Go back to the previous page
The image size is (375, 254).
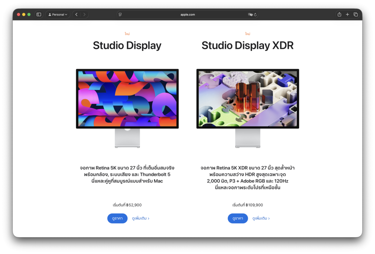click(x=76, y=15)
